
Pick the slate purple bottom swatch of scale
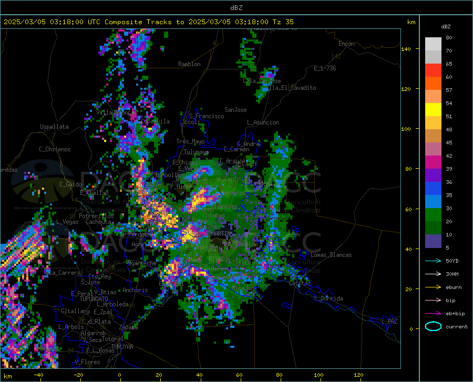point(433,241)
